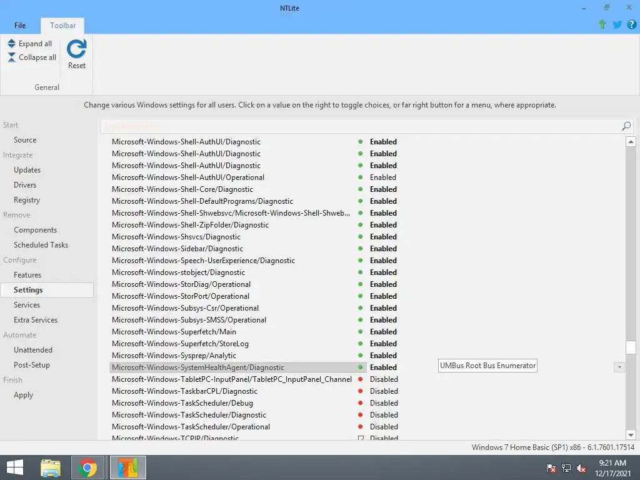Click the settings list scrollbar thumb

tap(631, 347)
